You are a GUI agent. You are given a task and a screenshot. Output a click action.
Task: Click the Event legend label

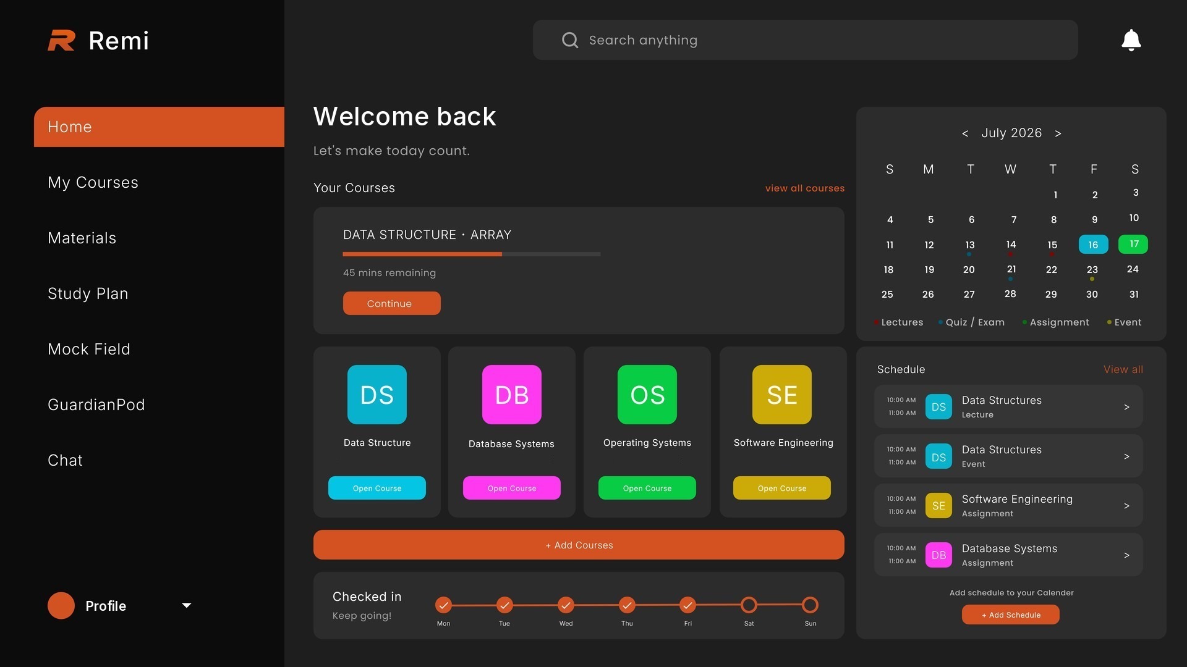pos(1128,322)
